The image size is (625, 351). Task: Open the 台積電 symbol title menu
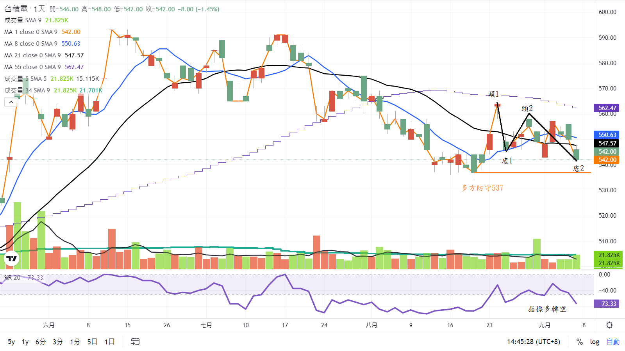[16, 9]
